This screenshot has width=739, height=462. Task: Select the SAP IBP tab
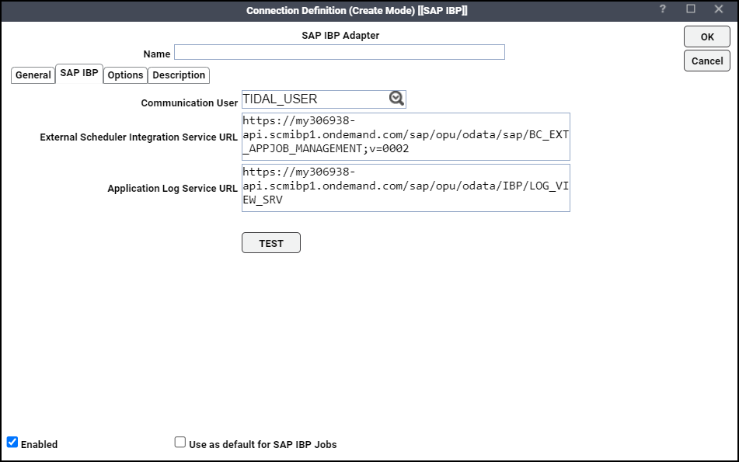[x=79, y=74]
